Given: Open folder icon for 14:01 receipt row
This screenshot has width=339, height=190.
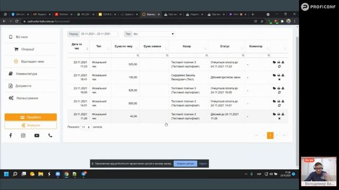Looking at the screenshot, I should click(274, 101).
